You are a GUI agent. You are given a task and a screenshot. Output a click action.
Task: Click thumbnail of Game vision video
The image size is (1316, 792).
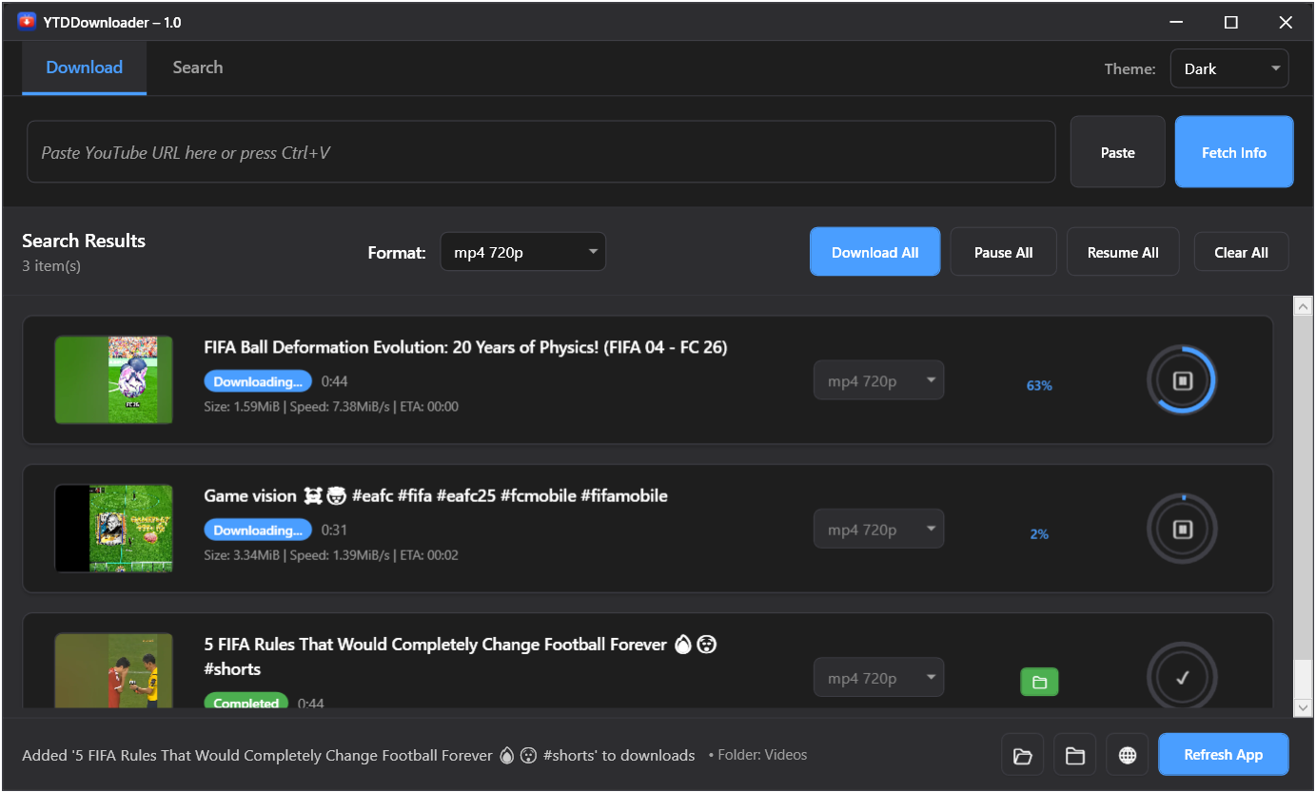coord(114,529)
